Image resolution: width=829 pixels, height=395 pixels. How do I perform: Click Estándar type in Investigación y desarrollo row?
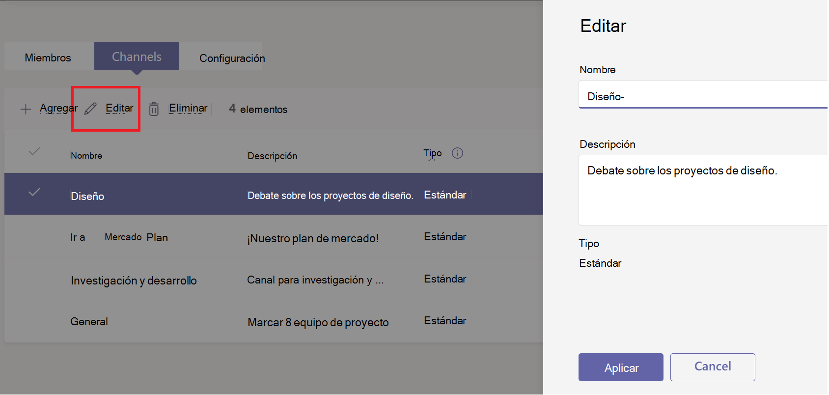[445, 279]
